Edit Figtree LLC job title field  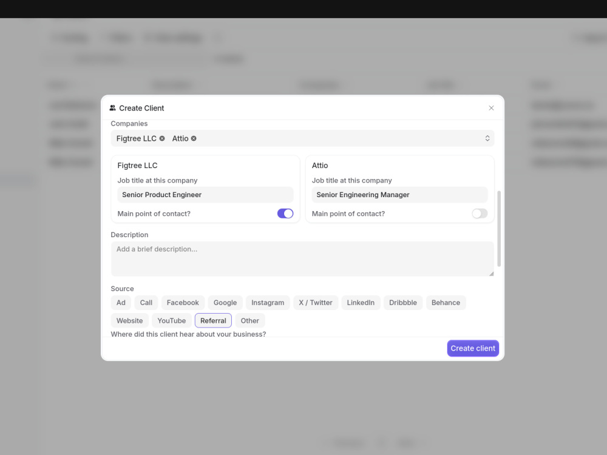point(205,195)
